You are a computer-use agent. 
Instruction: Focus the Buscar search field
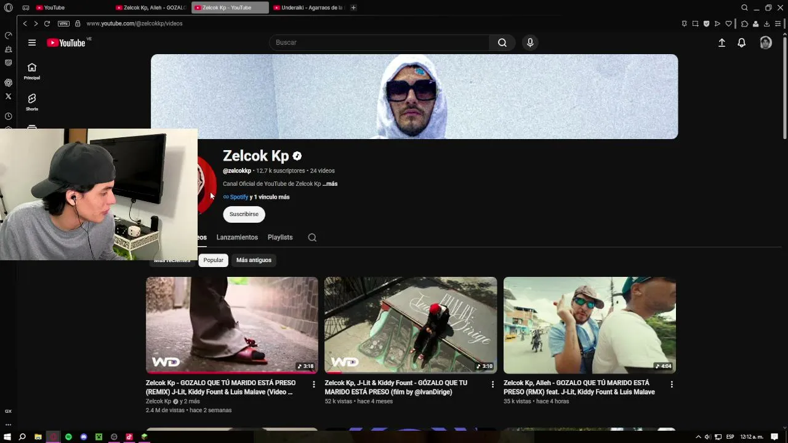coord(379,42)
